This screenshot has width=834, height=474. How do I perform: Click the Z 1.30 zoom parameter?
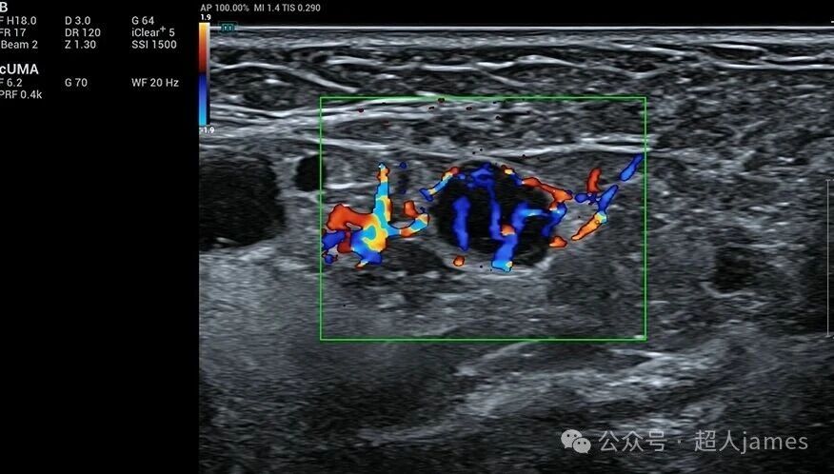click(x=81, y=45)
